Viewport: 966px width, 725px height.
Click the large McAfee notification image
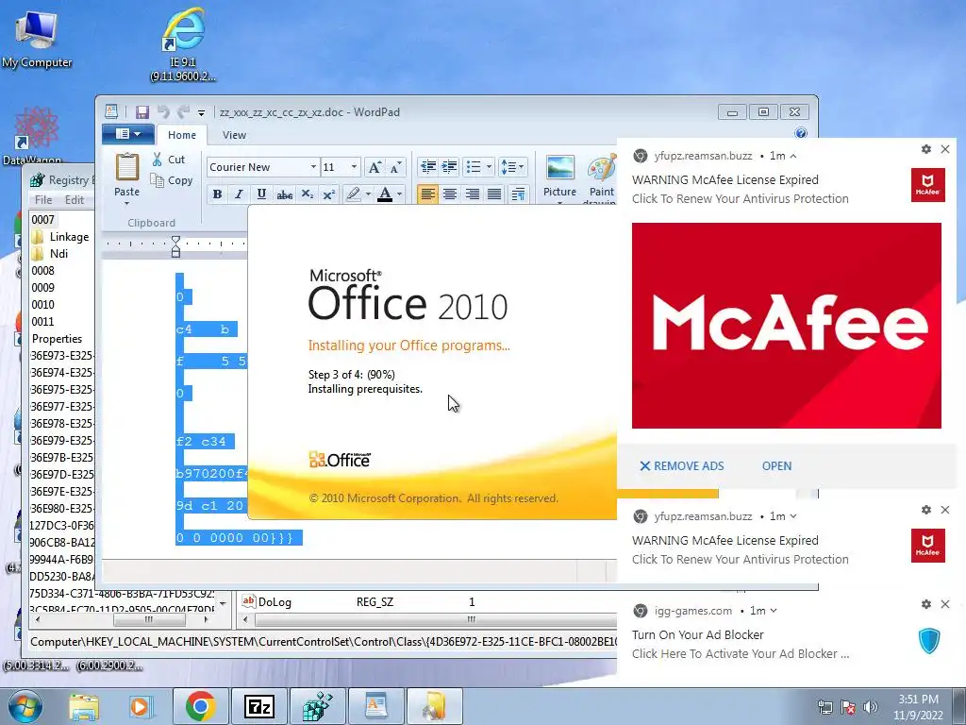pos(786,326)
